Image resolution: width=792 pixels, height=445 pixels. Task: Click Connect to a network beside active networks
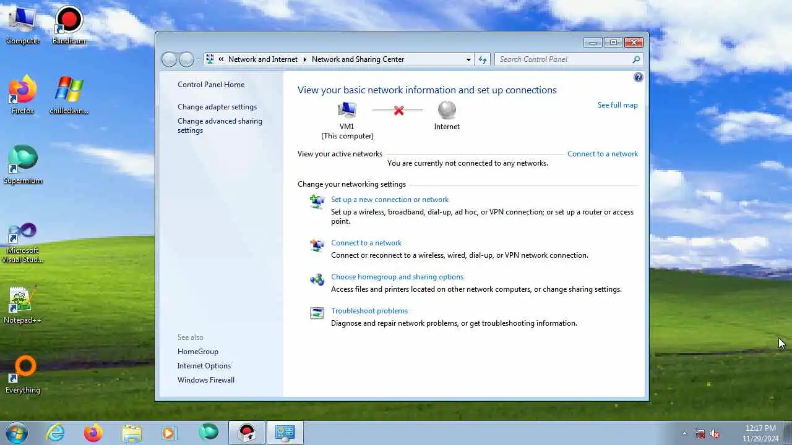603,154
